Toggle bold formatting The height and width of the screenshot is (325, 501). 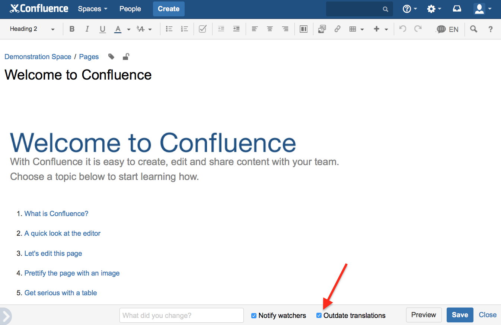pos(72,29)
